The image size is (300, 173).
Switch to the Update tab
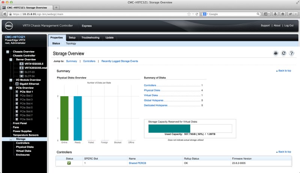pos(109,38)
